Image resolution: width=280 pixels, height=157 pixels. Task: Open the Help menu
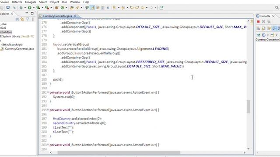pos(86,2)
